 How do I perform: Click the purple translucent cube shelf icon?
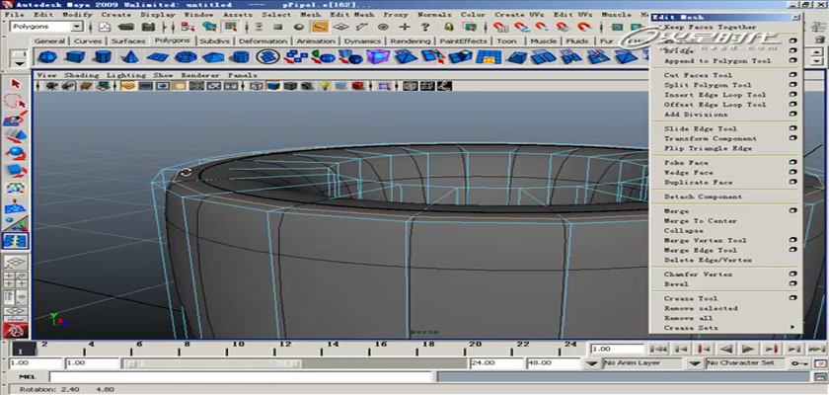tap(378, 56)
